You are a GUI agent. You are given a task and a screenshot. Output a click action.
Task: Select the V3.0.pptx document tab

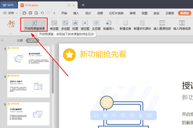48,5
